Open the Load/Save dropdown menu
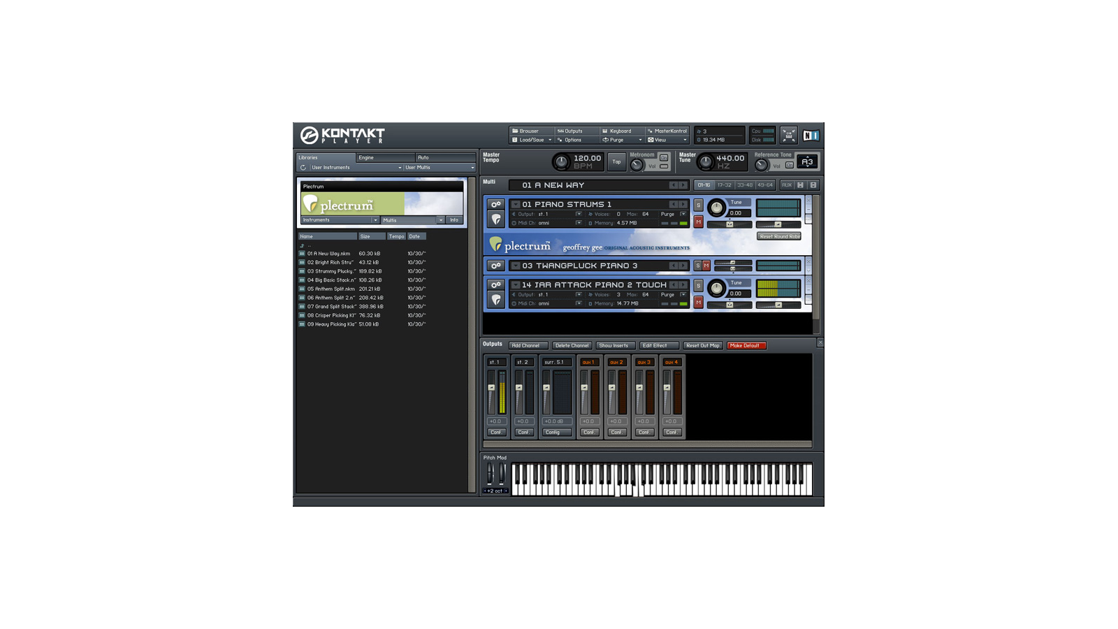1118x629 pixels. tap(531, 140)
